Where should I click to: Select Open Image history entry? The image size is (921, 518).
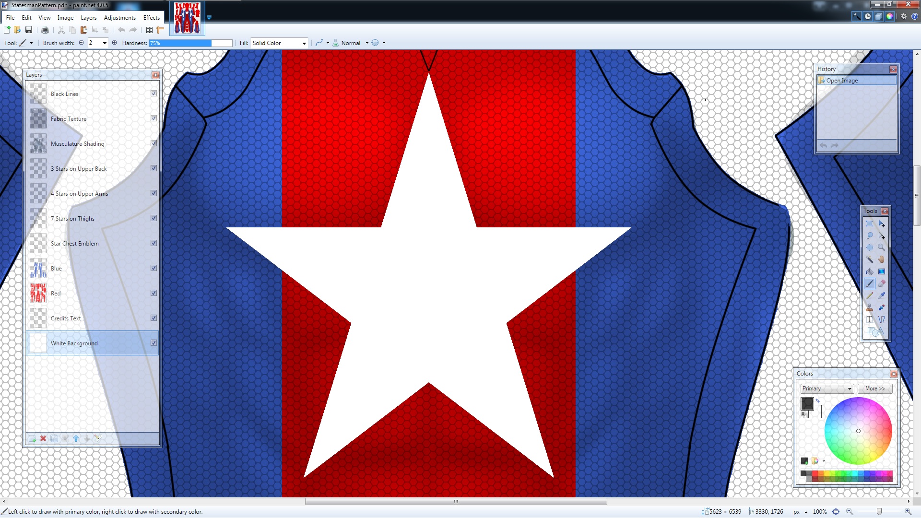(x=856, y=81)
